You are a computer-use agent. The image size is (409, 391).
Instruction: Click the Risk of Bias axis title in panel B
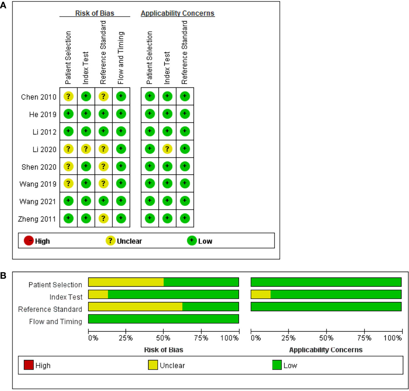coord(164,350)
